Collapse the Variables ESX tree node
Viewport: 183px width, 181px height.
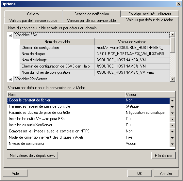click(10, 35)
